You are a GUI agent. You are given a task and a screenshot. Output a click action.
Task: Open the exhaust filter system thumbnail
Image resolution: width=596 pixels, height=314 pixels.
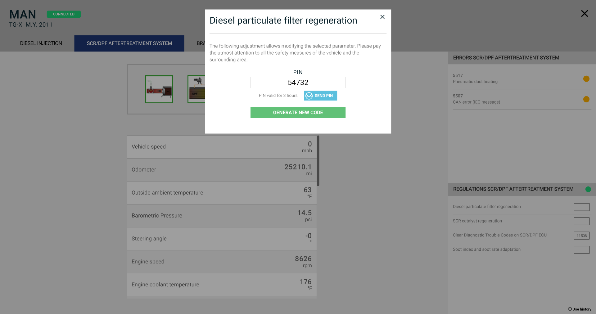(x=159, y=89)
